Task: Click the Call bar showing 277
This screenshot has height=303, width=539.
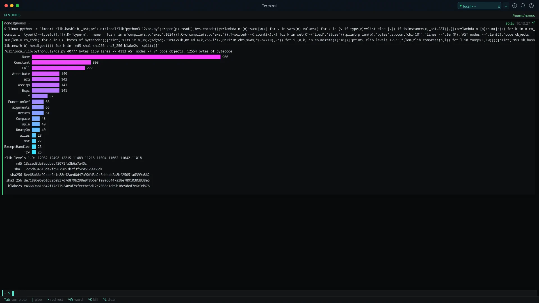Action: [x=58, y=68]
